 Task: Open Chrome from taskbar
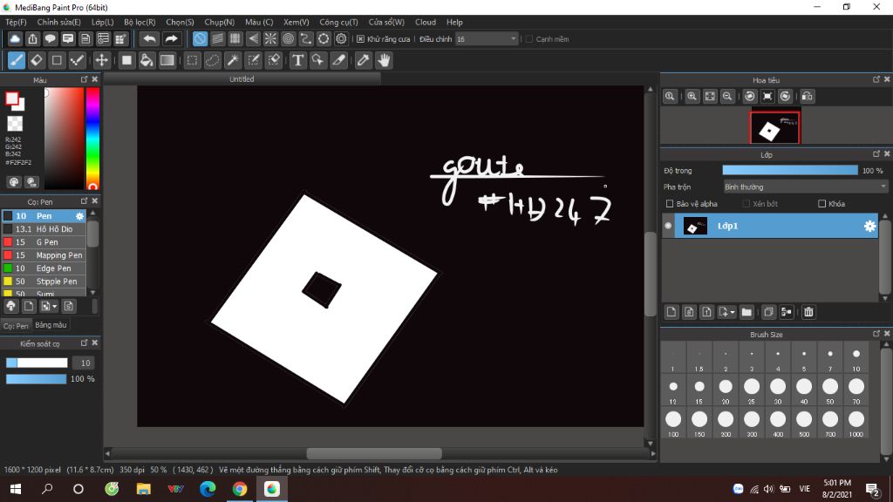click(x=240, y=489)
